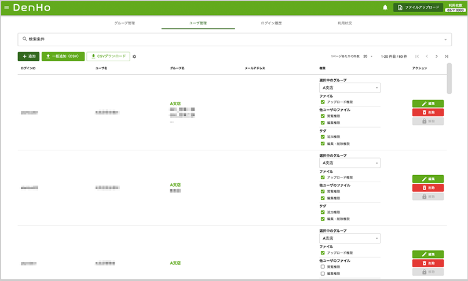Go to the last page of results
This screenshot has height=281, width=468.
[x=447, y=56]
